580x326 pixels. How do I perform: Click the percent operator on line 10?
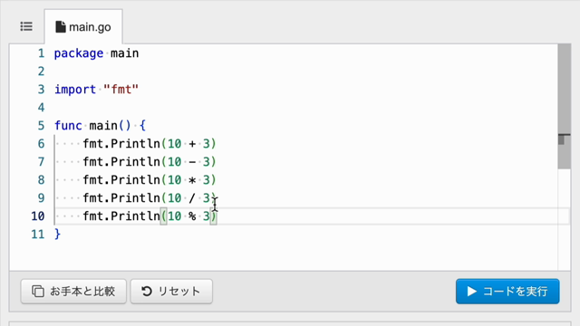[192, 216]
